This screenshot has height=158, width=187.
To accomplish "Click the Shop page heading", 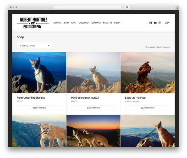I will pos(21,37).
